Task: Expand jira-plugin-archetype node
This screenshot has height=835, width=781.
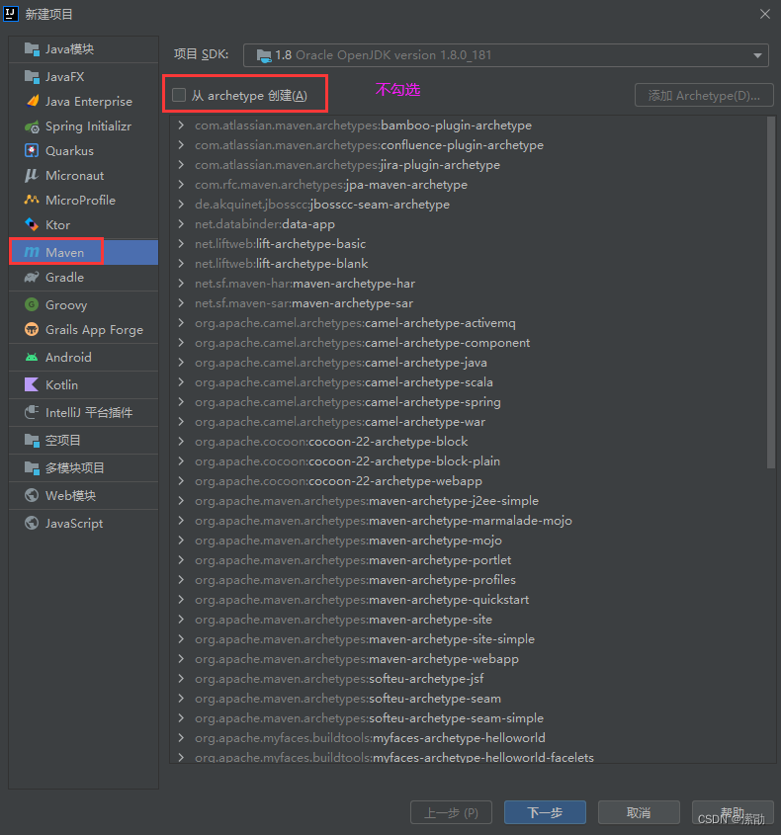Action: pos(181,165)
